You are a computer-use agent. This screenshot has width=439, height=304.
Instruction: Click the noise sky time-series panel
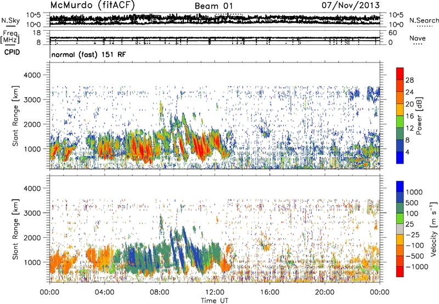click(x=215, y=20)
